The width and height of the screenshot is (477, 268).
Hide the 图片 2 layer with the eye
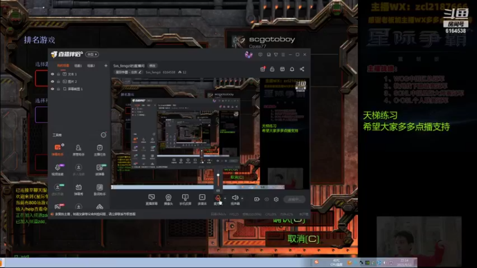point(52,82)
